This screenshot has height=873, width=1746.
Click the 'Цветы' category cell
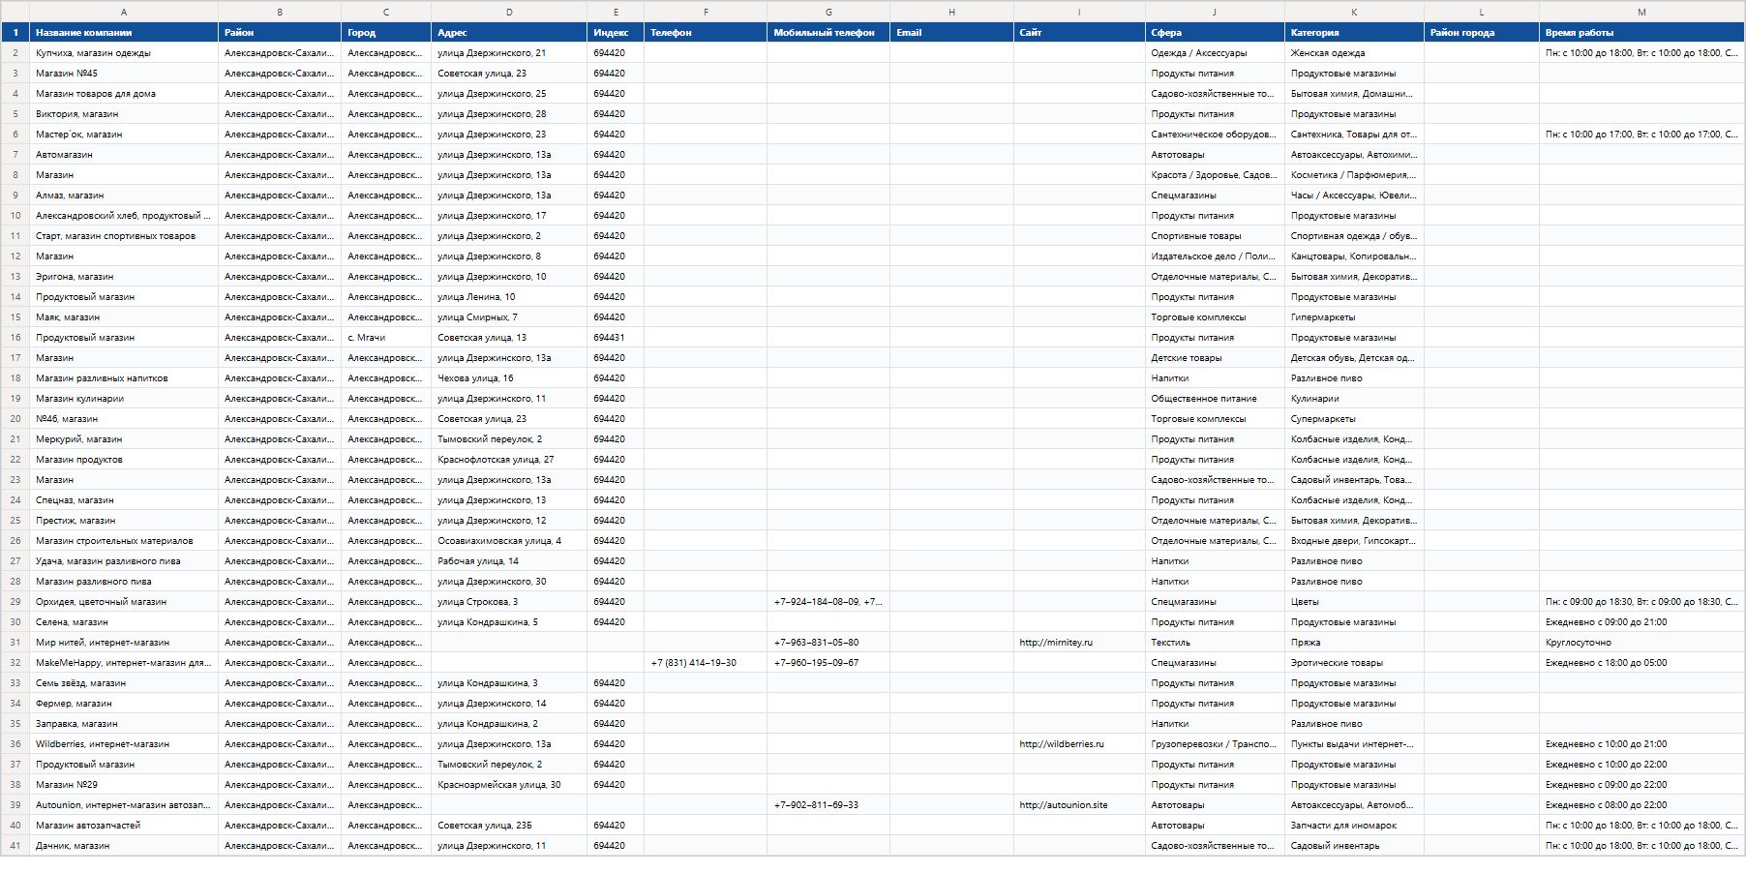point(1354,602)
